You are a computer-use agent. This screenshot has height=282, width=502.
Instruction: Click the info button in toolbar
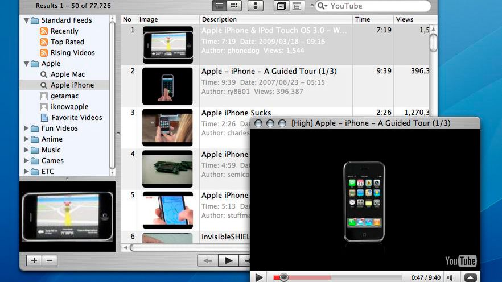point(256,6)
